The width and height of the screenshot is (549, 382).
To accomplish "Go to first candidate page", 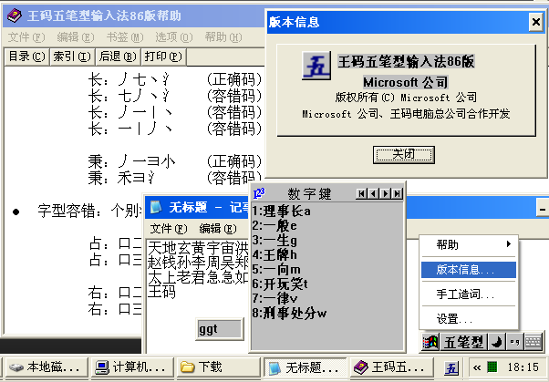I will coord(361,193).
